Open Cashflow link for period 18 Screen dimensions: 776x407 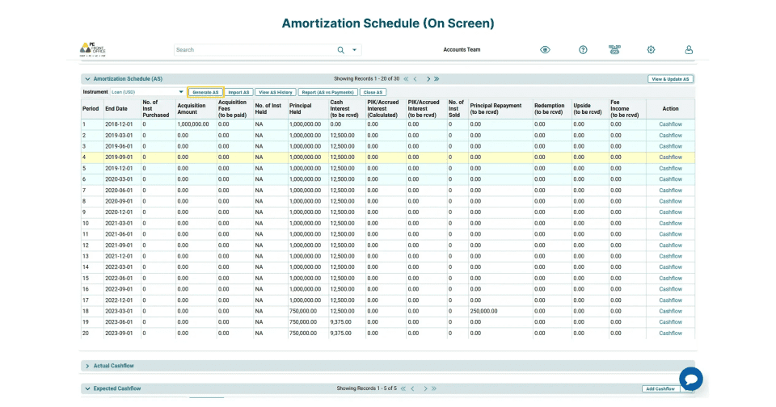click(x=670, y=311)
